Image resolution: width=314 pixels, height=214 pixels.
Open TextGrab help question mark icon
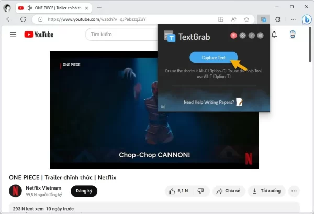(x=252, y=36)
